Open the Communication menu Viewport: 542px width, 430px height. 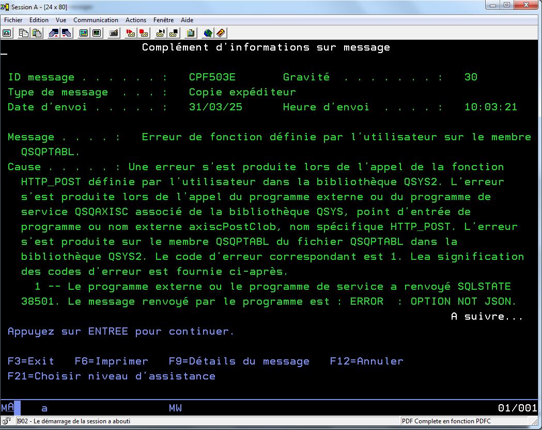(x=96, y=20)
